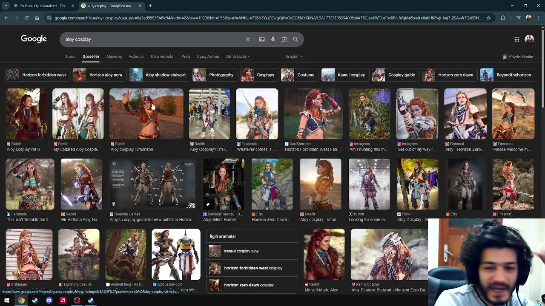Open the Etsy 'Horizon Zero Dawn' image
Screen dimensions: 545x306
coord(272,184)
